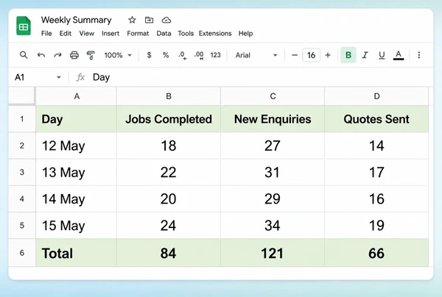Select column B header

pos(169,96)
